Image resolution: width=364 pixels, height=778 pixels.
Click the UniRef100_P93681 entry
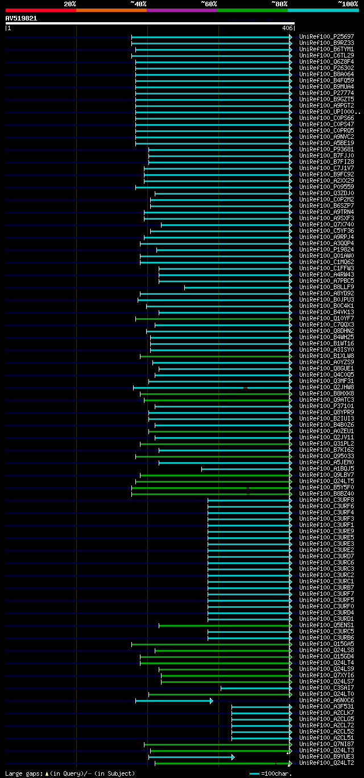[326, 150]
